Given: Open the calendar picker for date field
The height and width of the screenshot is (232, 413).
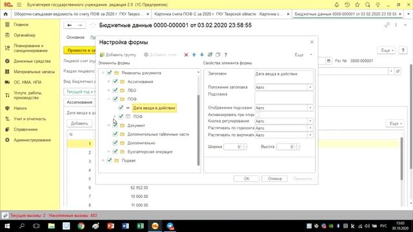Looking at the screenshot, I should [x=328, y=61].
